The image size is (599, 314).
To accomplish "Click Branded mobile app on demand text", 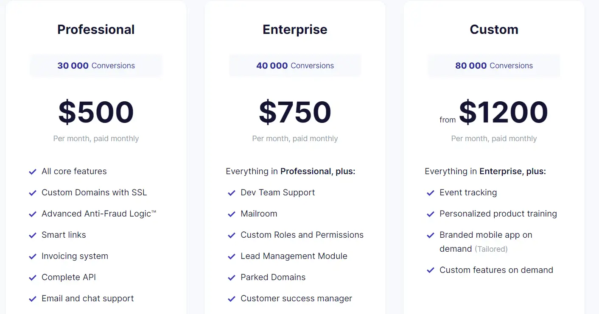I will point(486,242).
